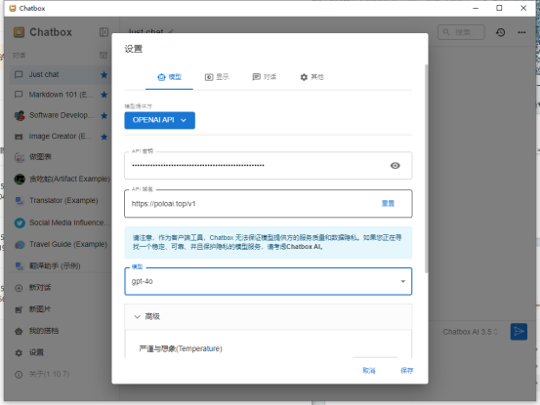Click the Chatbox AI notice text
The height and width of the screenshot is (405, 540).
point(268,242)
